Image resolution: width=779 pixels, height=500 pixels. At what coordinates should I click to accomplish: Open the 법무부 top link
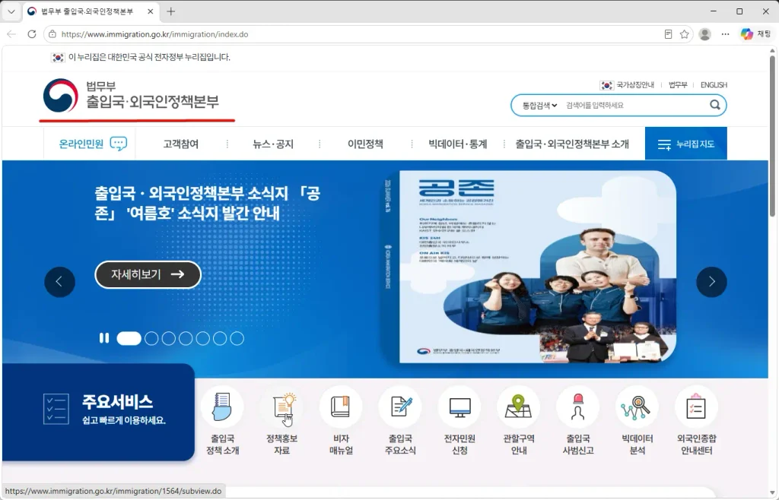[x=678, y=85]
